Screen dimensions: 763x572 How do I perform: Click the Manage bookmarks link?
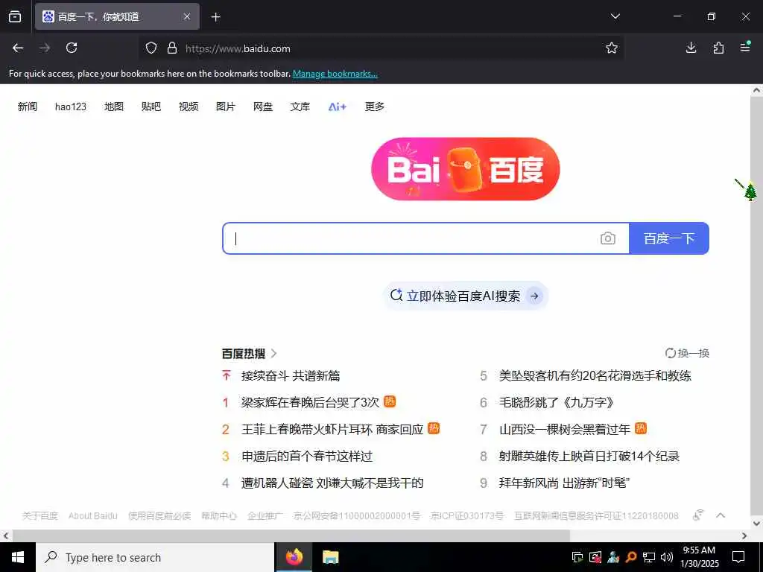click(335, 74)
